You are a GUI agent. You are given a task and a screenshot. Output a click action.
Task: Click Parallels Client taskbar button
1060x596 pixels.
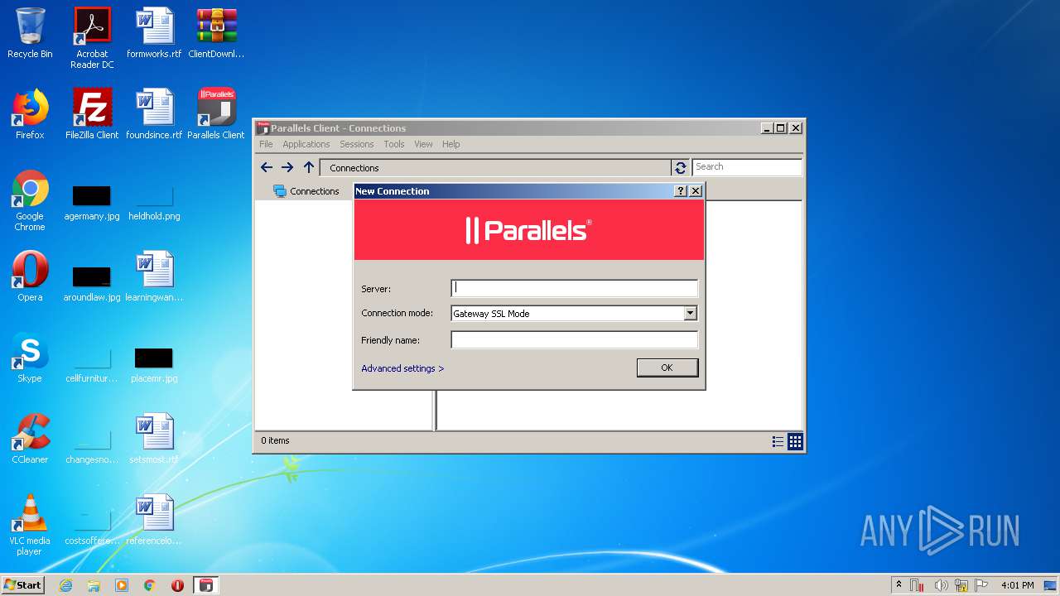coord(206,585)
